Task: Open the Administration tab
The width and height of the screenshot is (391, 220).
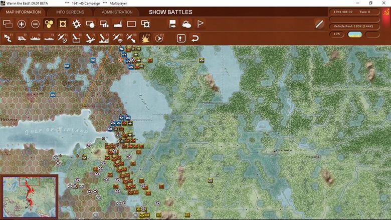Action: (x=117, y=12)
